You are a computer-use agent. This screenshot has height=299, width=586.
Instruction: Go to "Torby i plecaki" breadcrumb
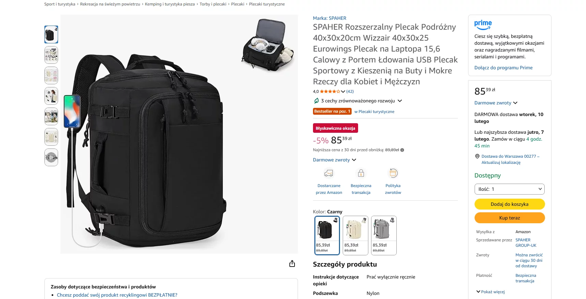[x=213, y=4]
